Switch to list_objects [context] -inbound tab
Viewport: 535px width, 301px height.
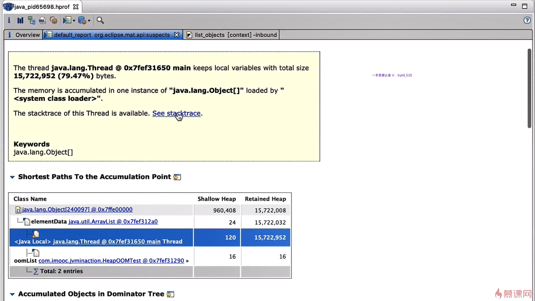point(232,35)
